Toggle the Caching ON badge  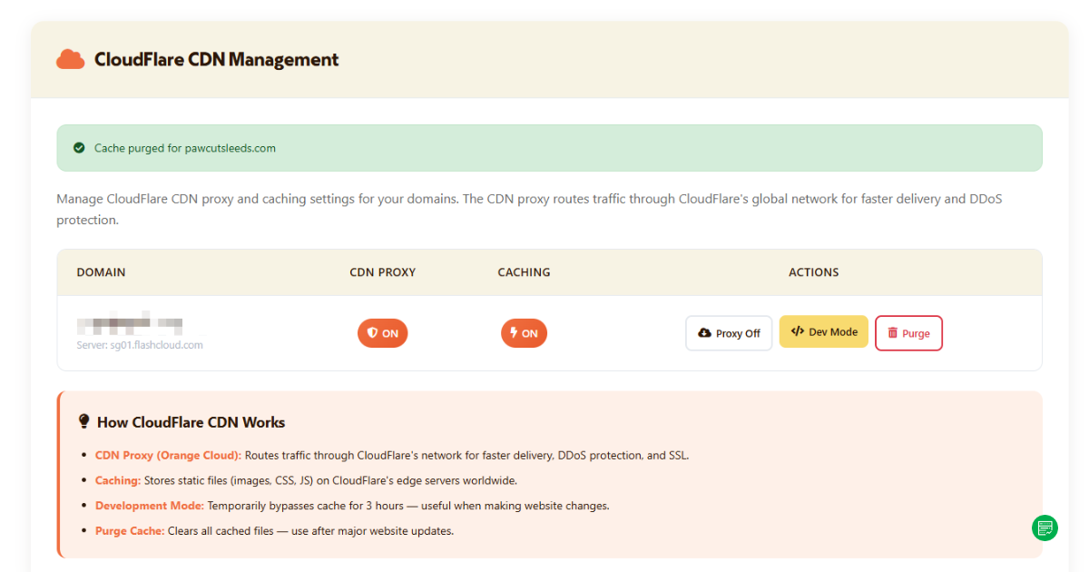click(x=524, y=333)
